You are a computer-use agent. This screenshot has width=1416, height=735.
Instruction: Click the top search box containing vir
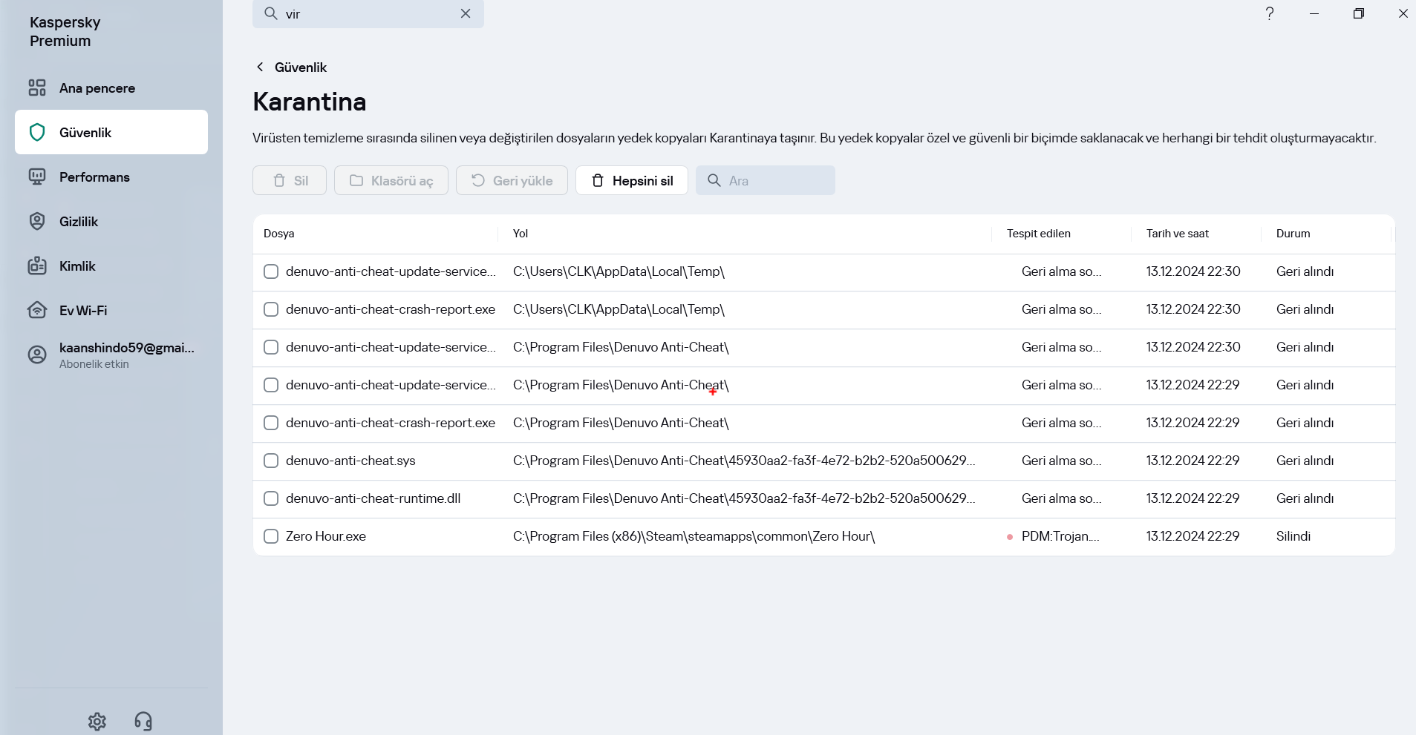(364, 14)
